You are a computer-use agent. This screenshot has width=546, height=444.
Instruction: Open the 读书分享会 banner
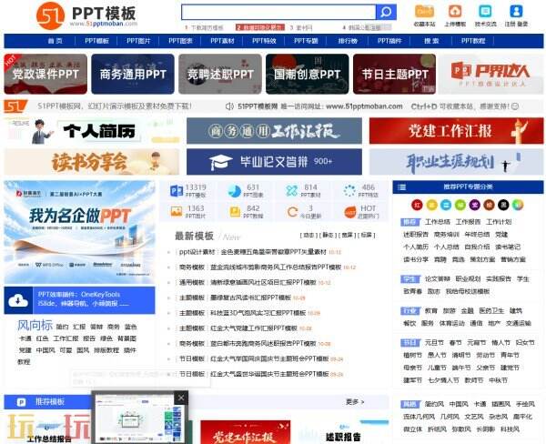coord(92,162)
